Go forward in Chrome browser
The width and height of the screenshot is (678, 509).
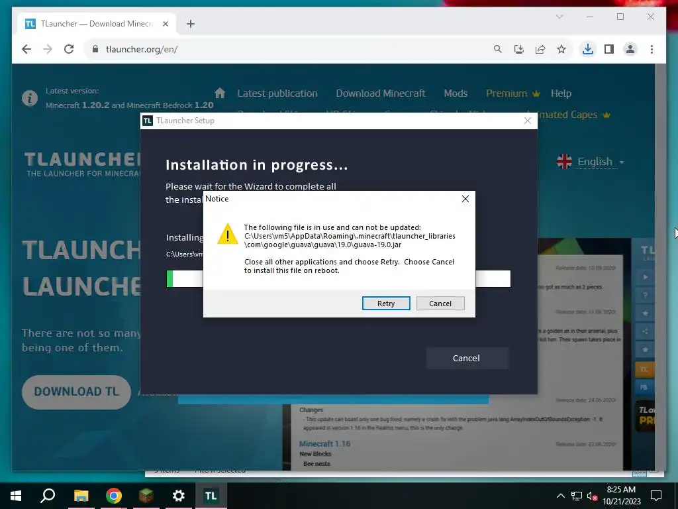coord(48,49)
